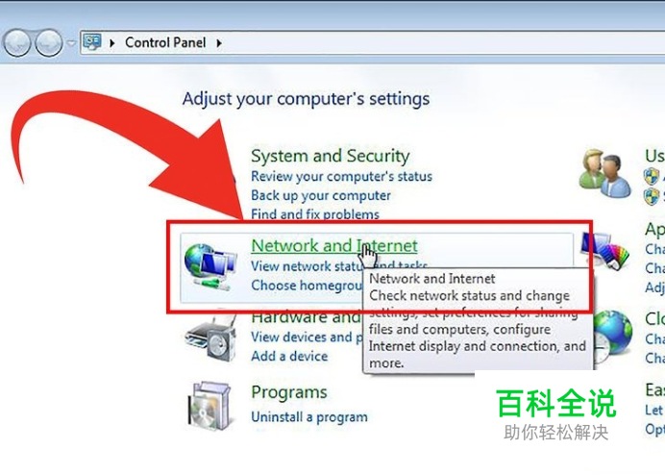Click Review your computer's status
This screenshot has width=665, height=475.
(341, 176)
